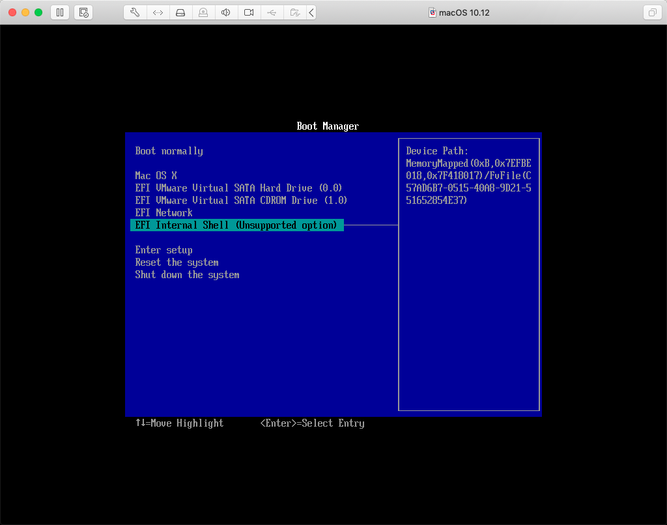Click the macOS 10.12 window title
Screen dimensions: 667x525
(x=464, y=13)
